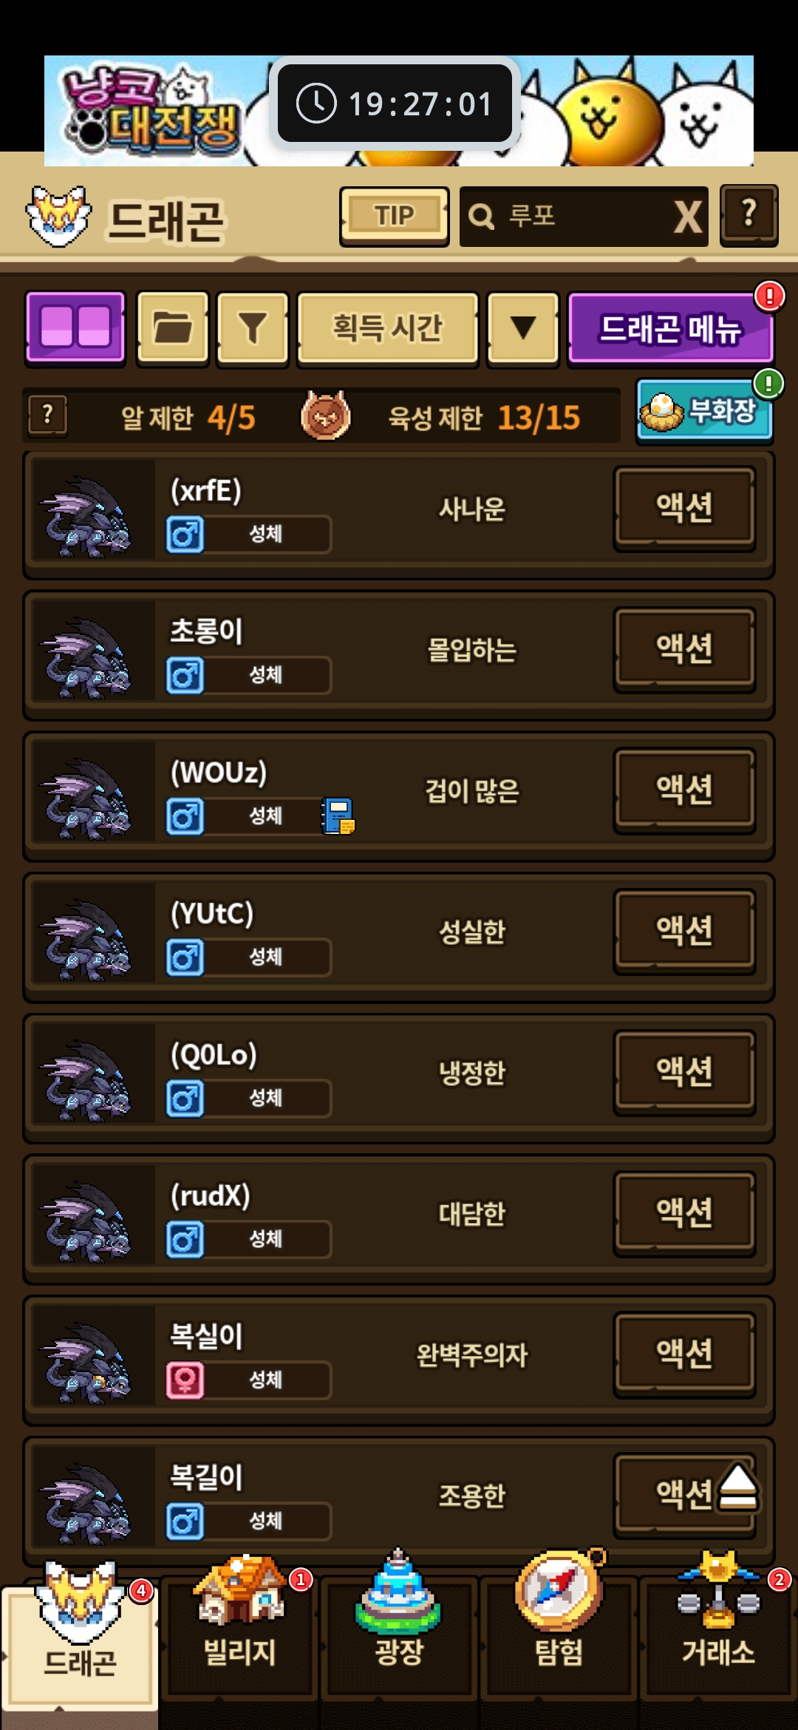Image resolution: width=798 pixels, height=1730 pixels.
Task: Open the 부화장 hatchery
Action: click(704, 410)
